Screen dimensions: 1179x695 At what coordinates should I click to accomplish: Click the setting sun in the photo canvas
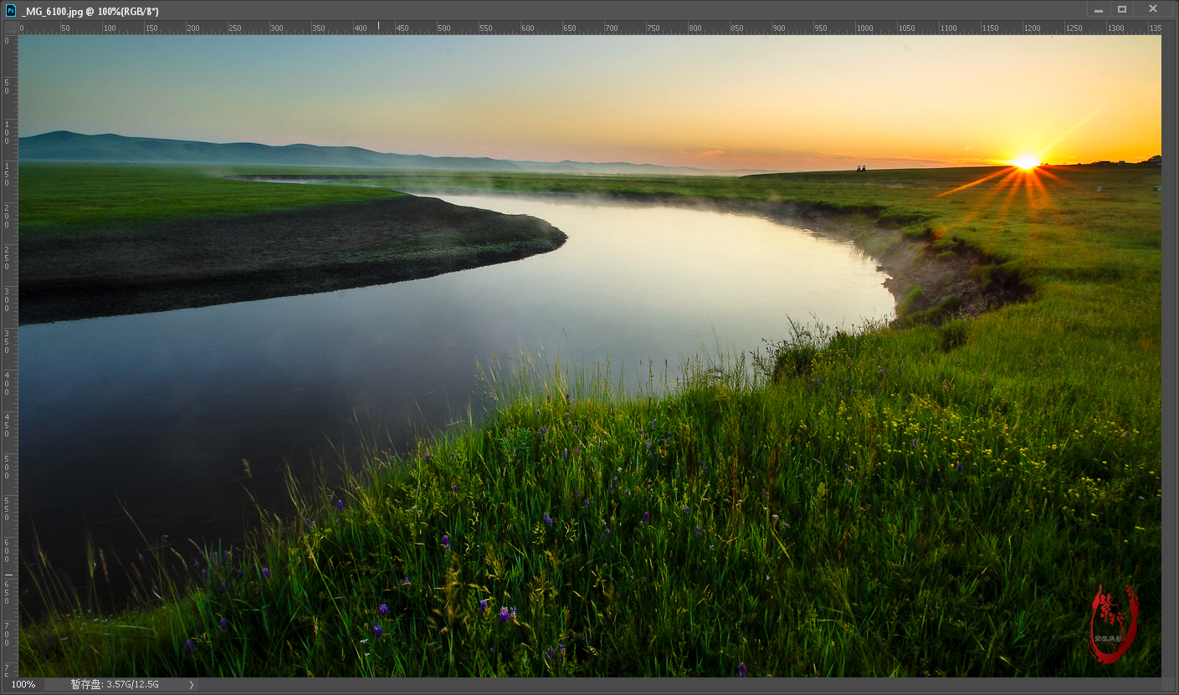[1026, 162]
